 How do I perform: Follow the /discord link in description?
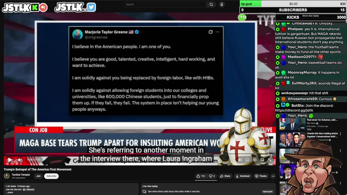(x=28, y=190)
